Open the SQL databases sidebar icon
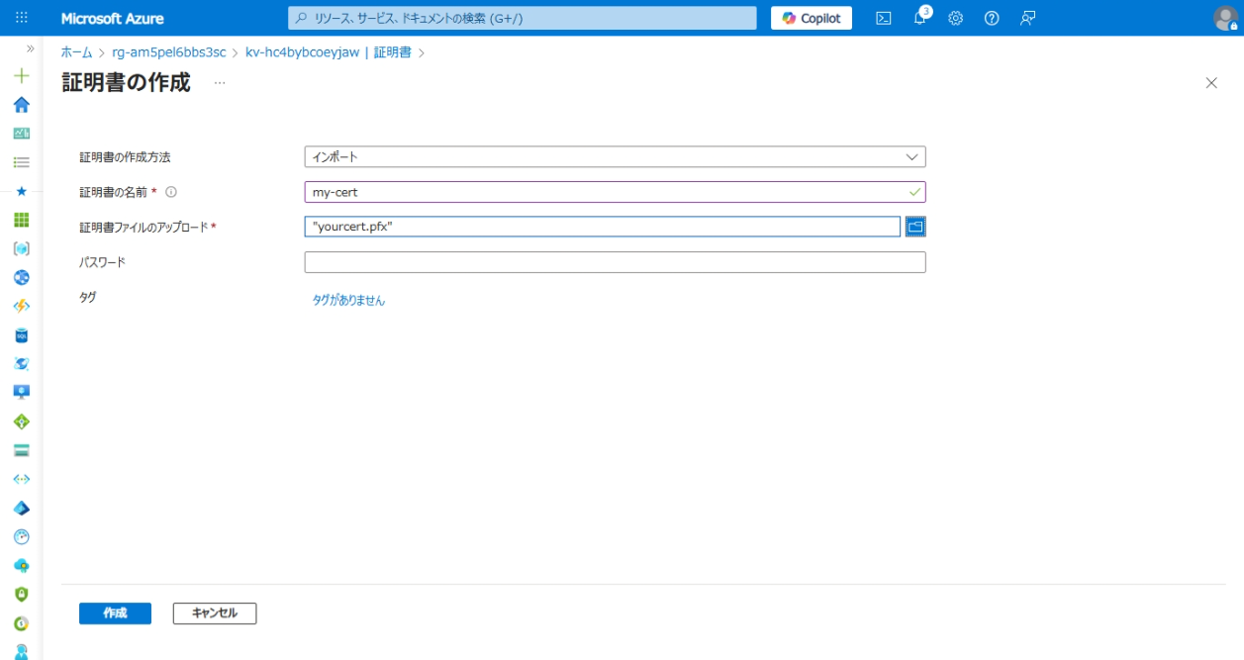 click(x=21, y=335)
